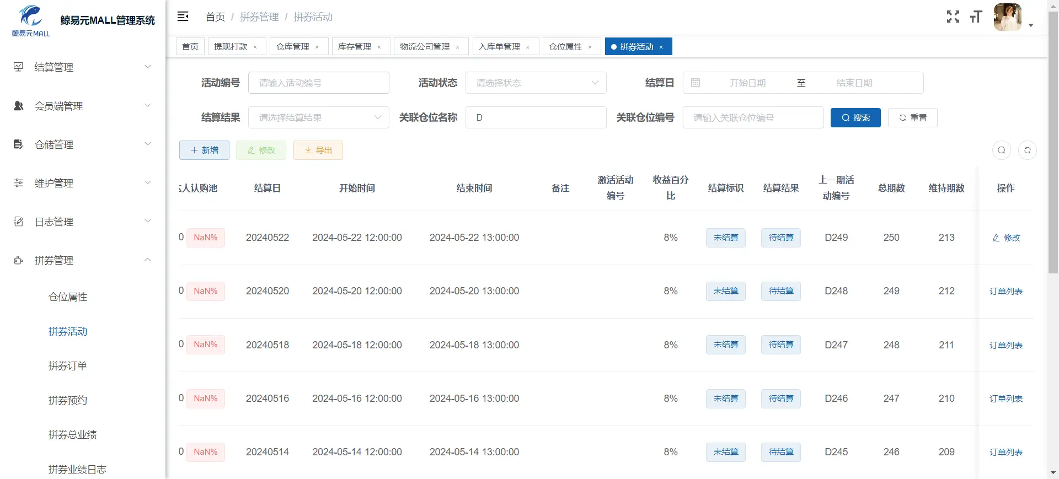Close the 入库单管理 tab
1059x479 pixels.
(528, 47)
